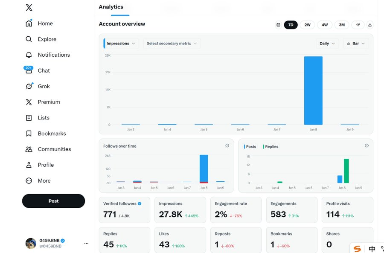Open the Shares 0 card

(x=347, y=240)
